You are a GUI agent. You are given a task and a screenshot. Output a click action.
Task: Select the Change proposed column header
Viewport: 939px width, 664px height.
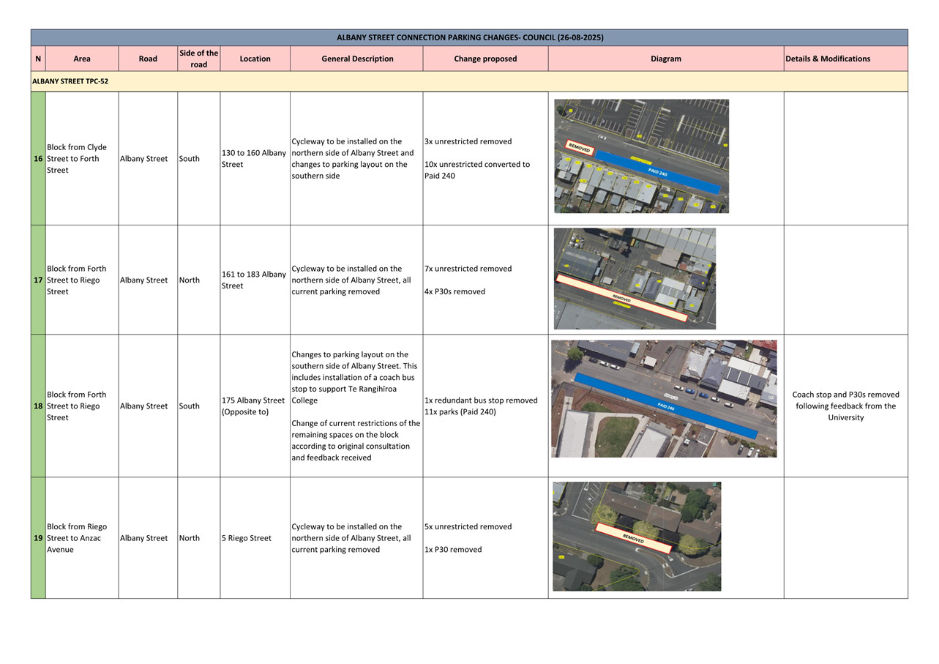coord(485,59)
